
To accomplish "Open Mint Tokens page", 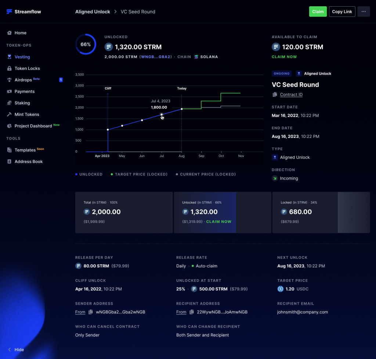I will 26,114.
